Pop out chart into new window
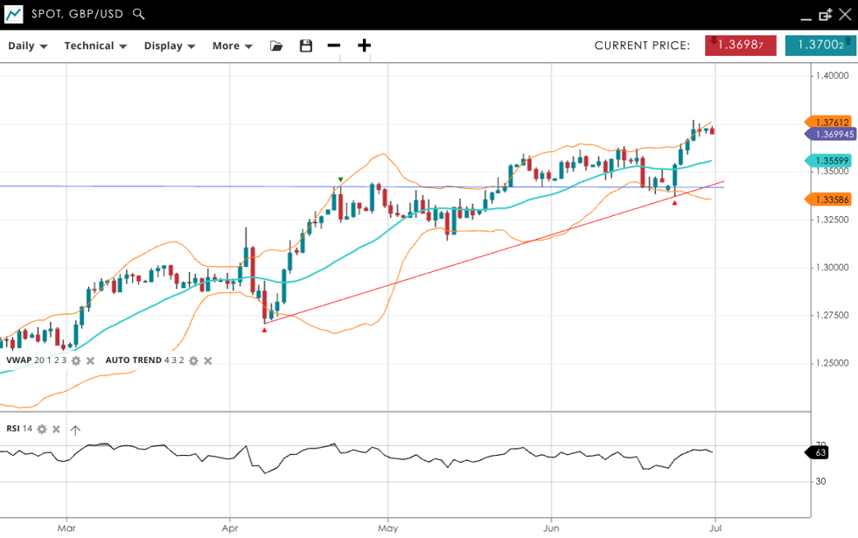Image resolution: width=858 pixels, height=538 pixels. pos(825,15)
